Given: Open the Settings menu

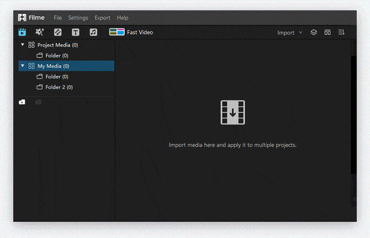Looking at the screenshot, I should [x=78, y=18].
